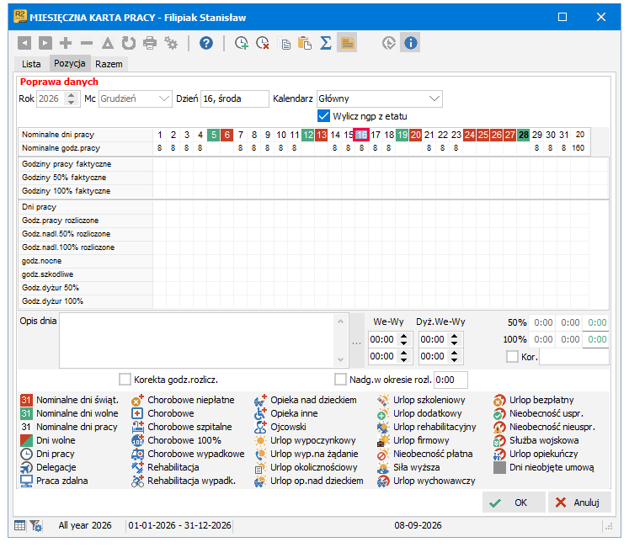Click All year 2026 status text
This screenshot has height=553, width=629.
tap(85, 525)
